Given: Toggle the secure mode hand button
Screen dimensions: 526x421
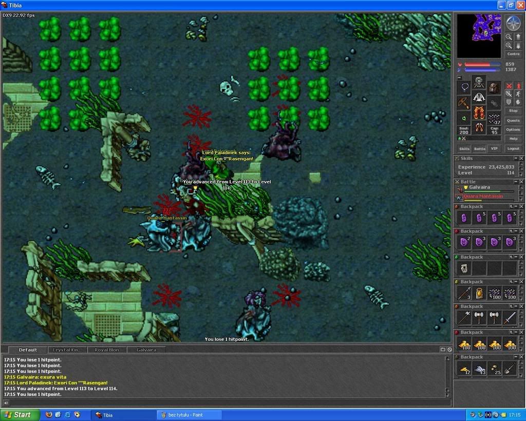Looking at the screenshot, I should point(518,102).
